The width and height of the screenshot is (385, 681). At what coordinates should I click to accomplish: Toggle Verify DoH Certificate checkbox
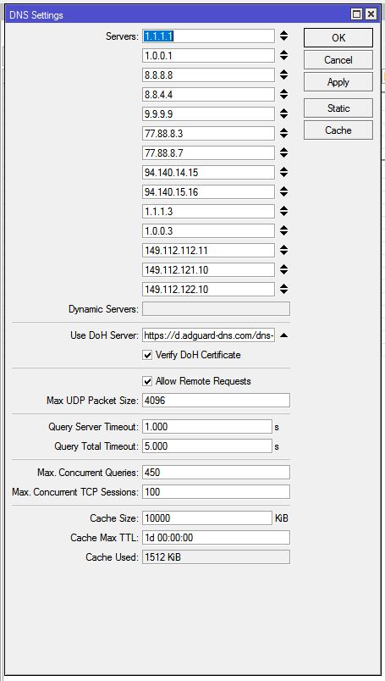(x=147, y=355)
